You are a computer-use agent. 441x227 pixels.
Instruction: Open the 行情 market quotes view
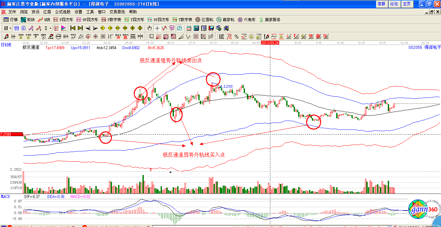(x=10, y=20)
